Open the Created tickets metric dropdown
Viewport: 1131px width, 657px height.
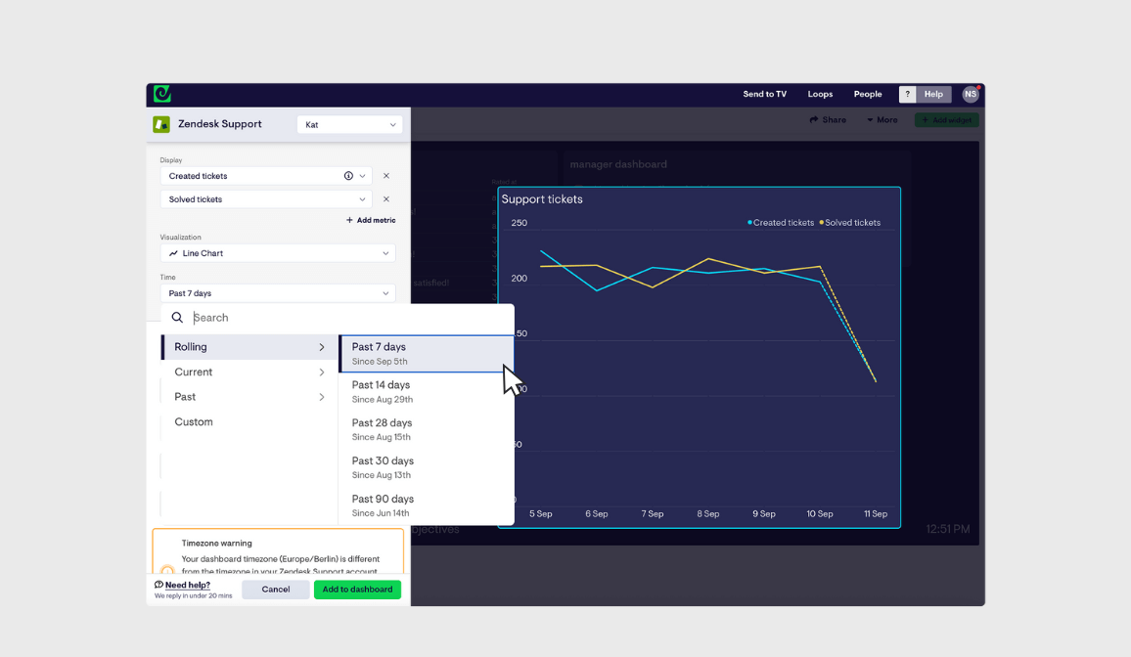tap(266, 176)
